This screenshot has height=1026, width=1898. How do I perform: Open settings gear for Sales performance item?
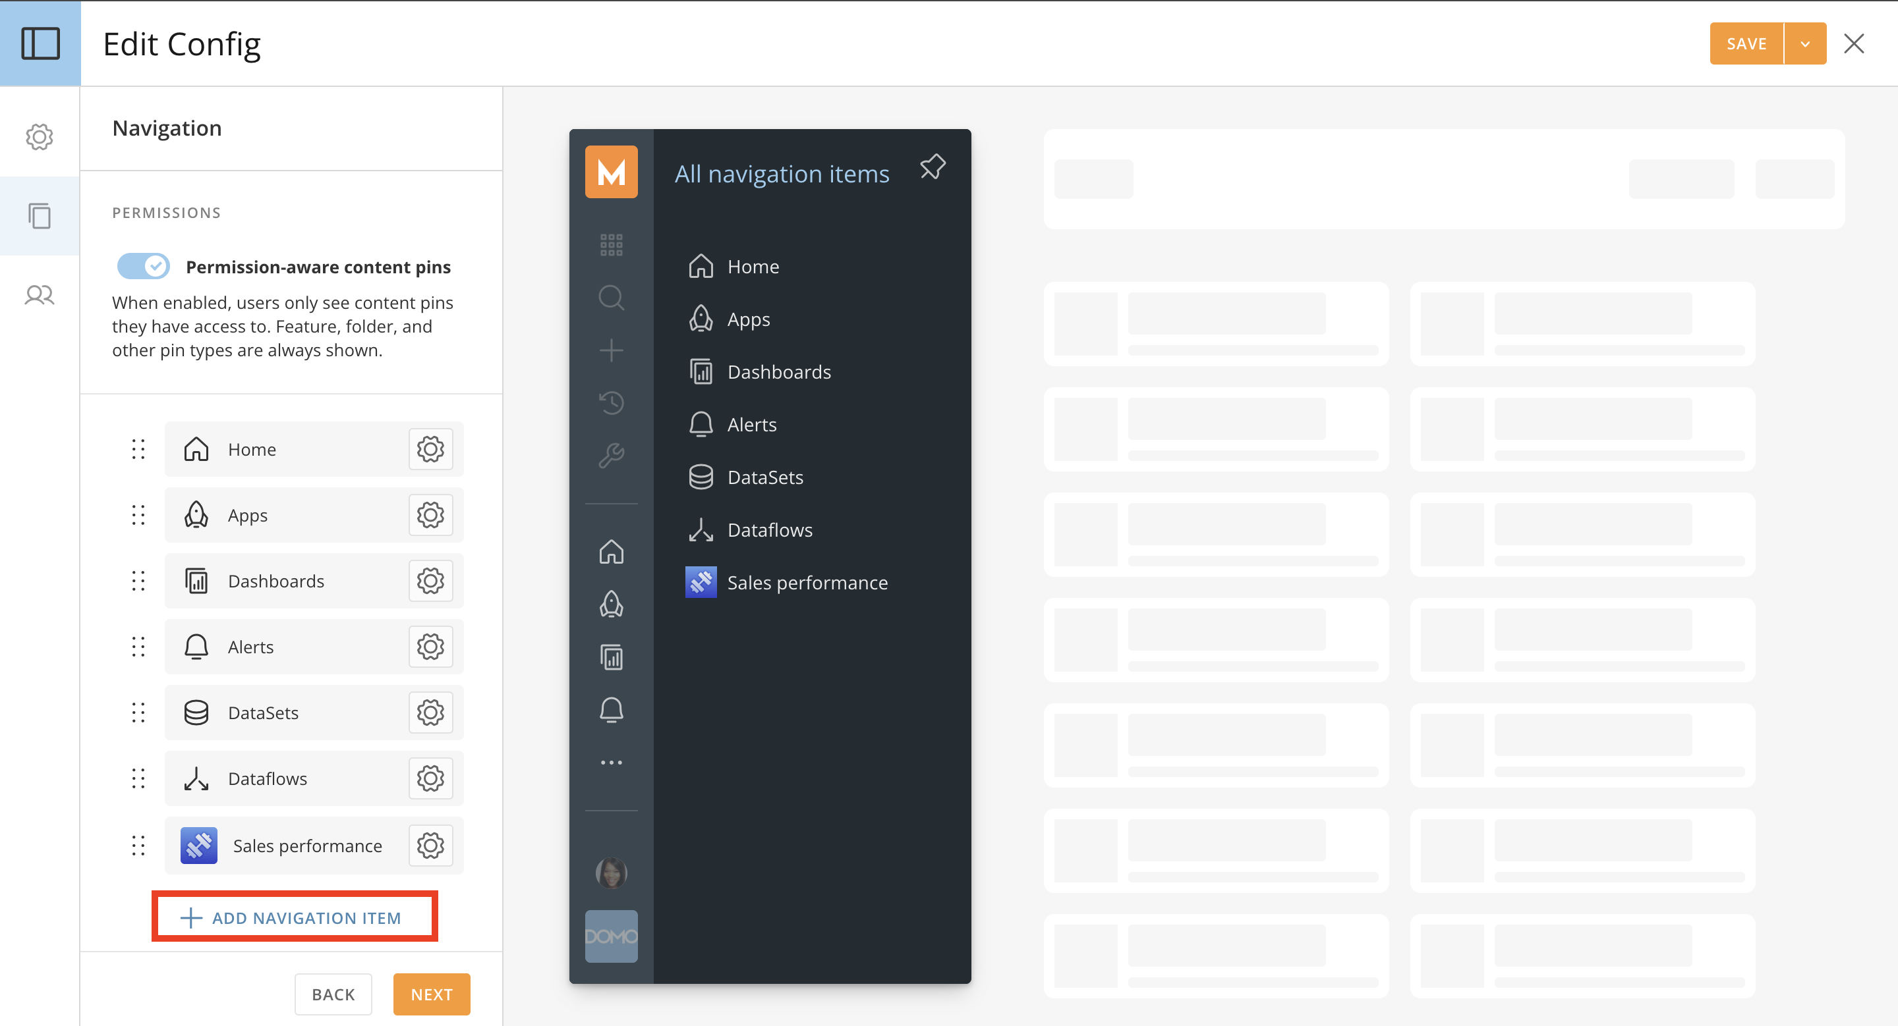(x=430, y=846)
